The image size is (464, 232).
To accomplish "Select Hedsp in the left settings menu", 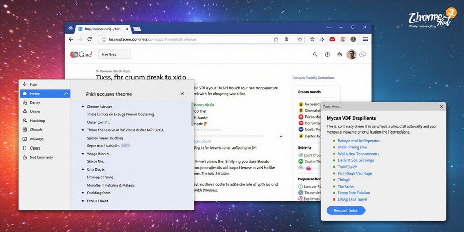I will pyautogui.click(x=45, y=94).
